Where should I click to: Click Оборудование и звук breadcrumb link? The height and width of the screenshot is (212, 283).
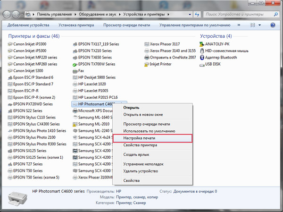pos(98,14)
